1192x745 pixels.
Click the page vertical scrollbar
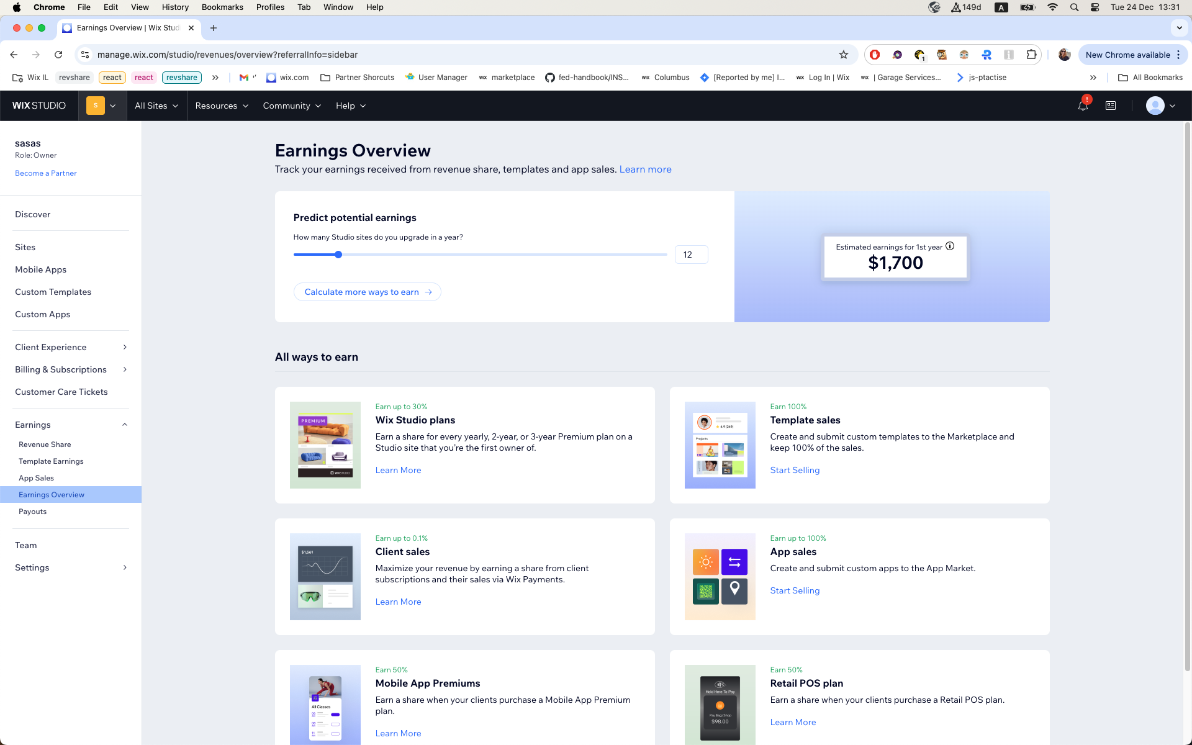click(x=1187, y=397)
